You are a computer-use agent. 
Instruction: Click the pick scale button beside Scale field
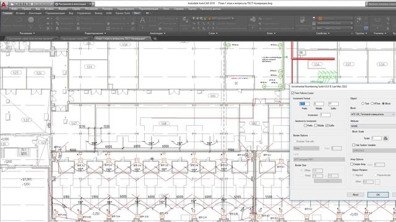click(385, 138)
